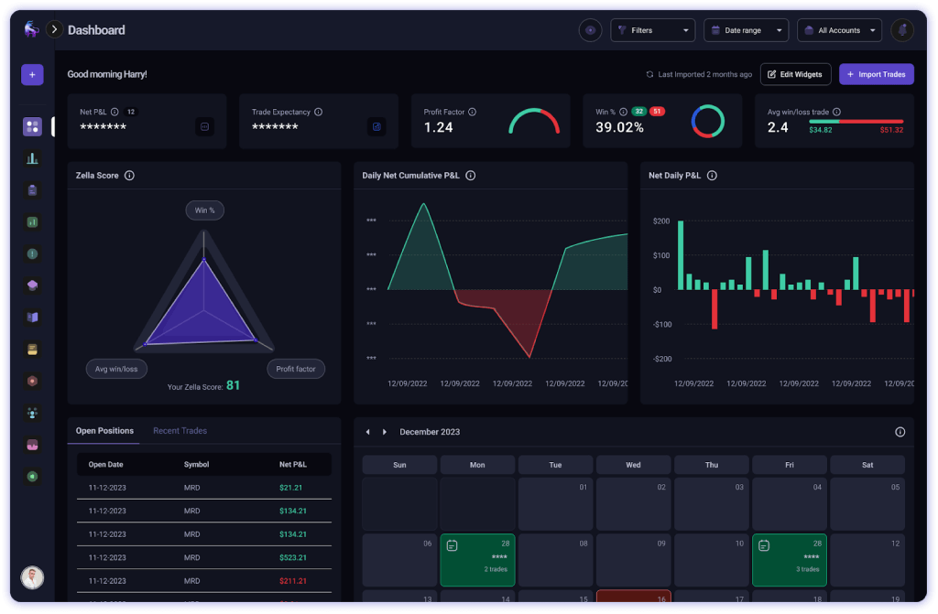The width and height of the screenshot is (938, 614).
Task: Click the Avg win/loss green-red ratio bar
Action: (856, 121)
